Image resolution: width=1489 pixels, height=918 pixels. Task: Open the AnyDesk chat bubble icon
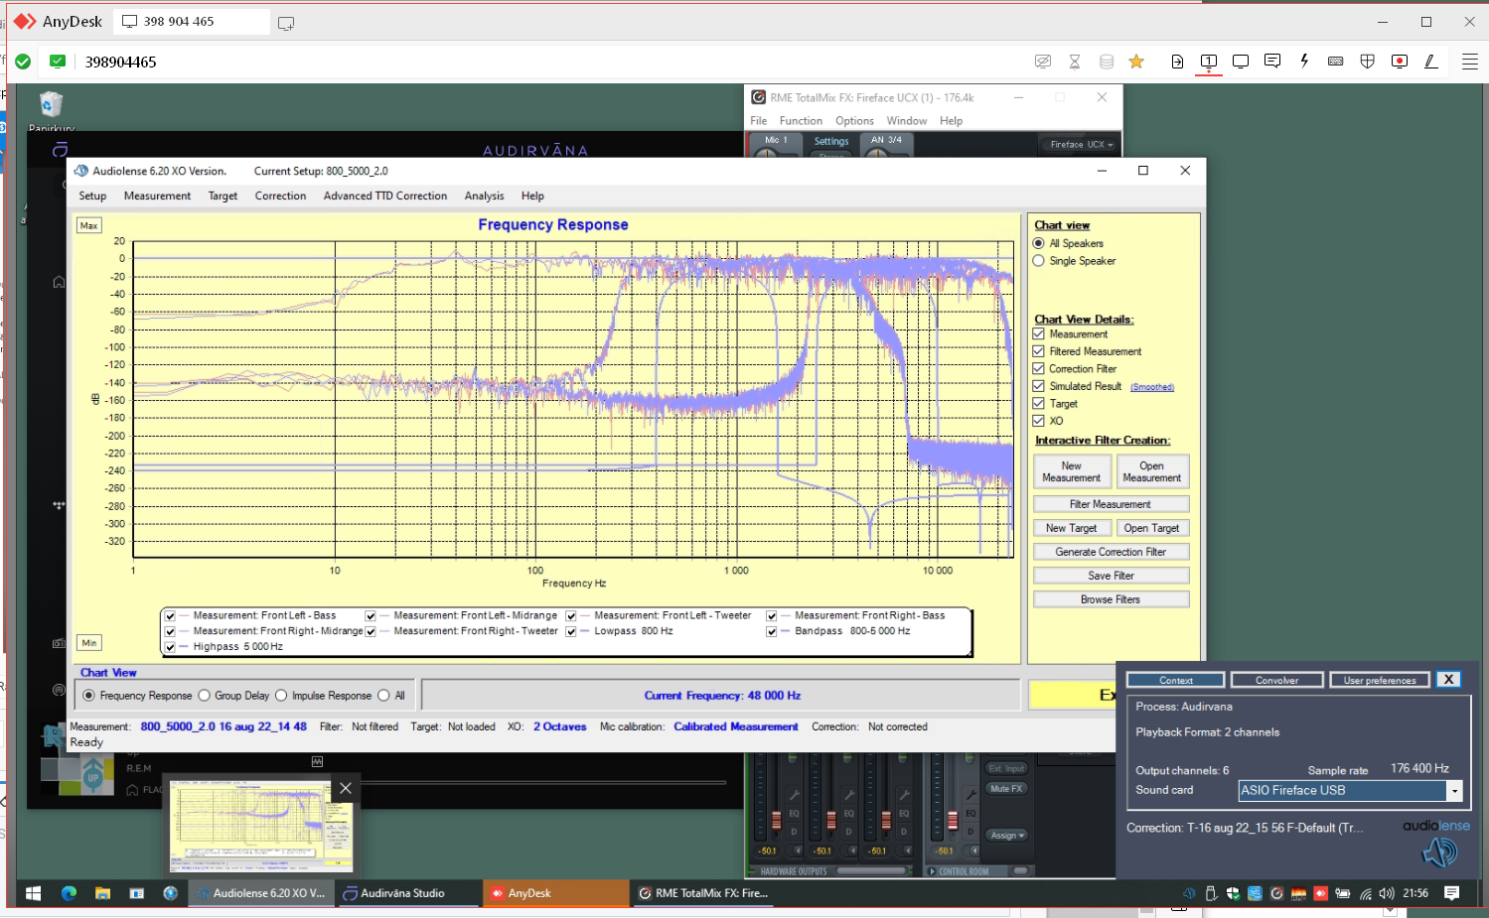click(1272, 62)
